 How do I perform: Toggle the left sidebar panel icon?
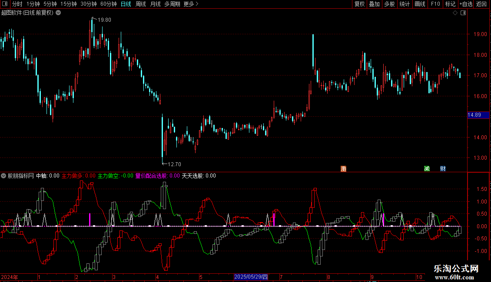5,4
